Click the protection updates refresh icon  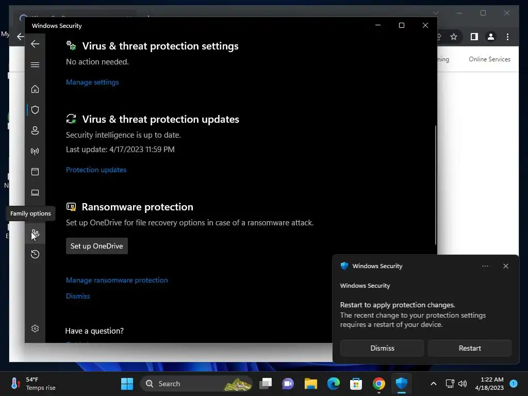(71, 119)
